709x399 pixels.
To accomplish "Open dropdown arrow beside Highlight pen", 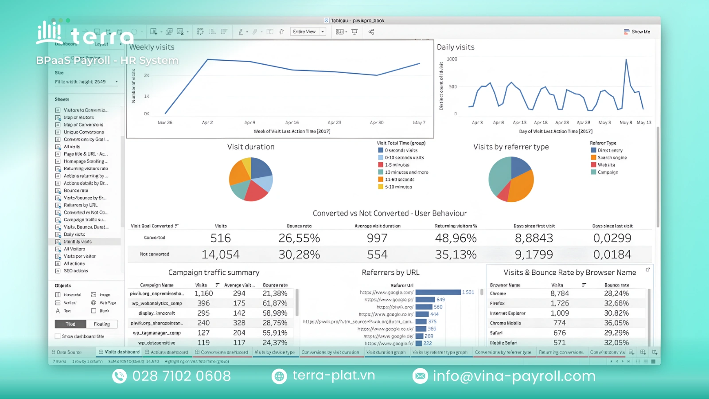I will pyautogui.click(x=247, y=32).
